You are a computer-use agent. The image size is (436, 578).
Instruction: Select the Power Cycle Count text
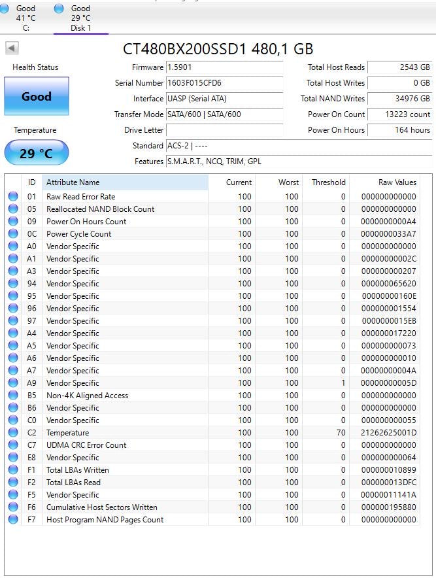point(78,233)
